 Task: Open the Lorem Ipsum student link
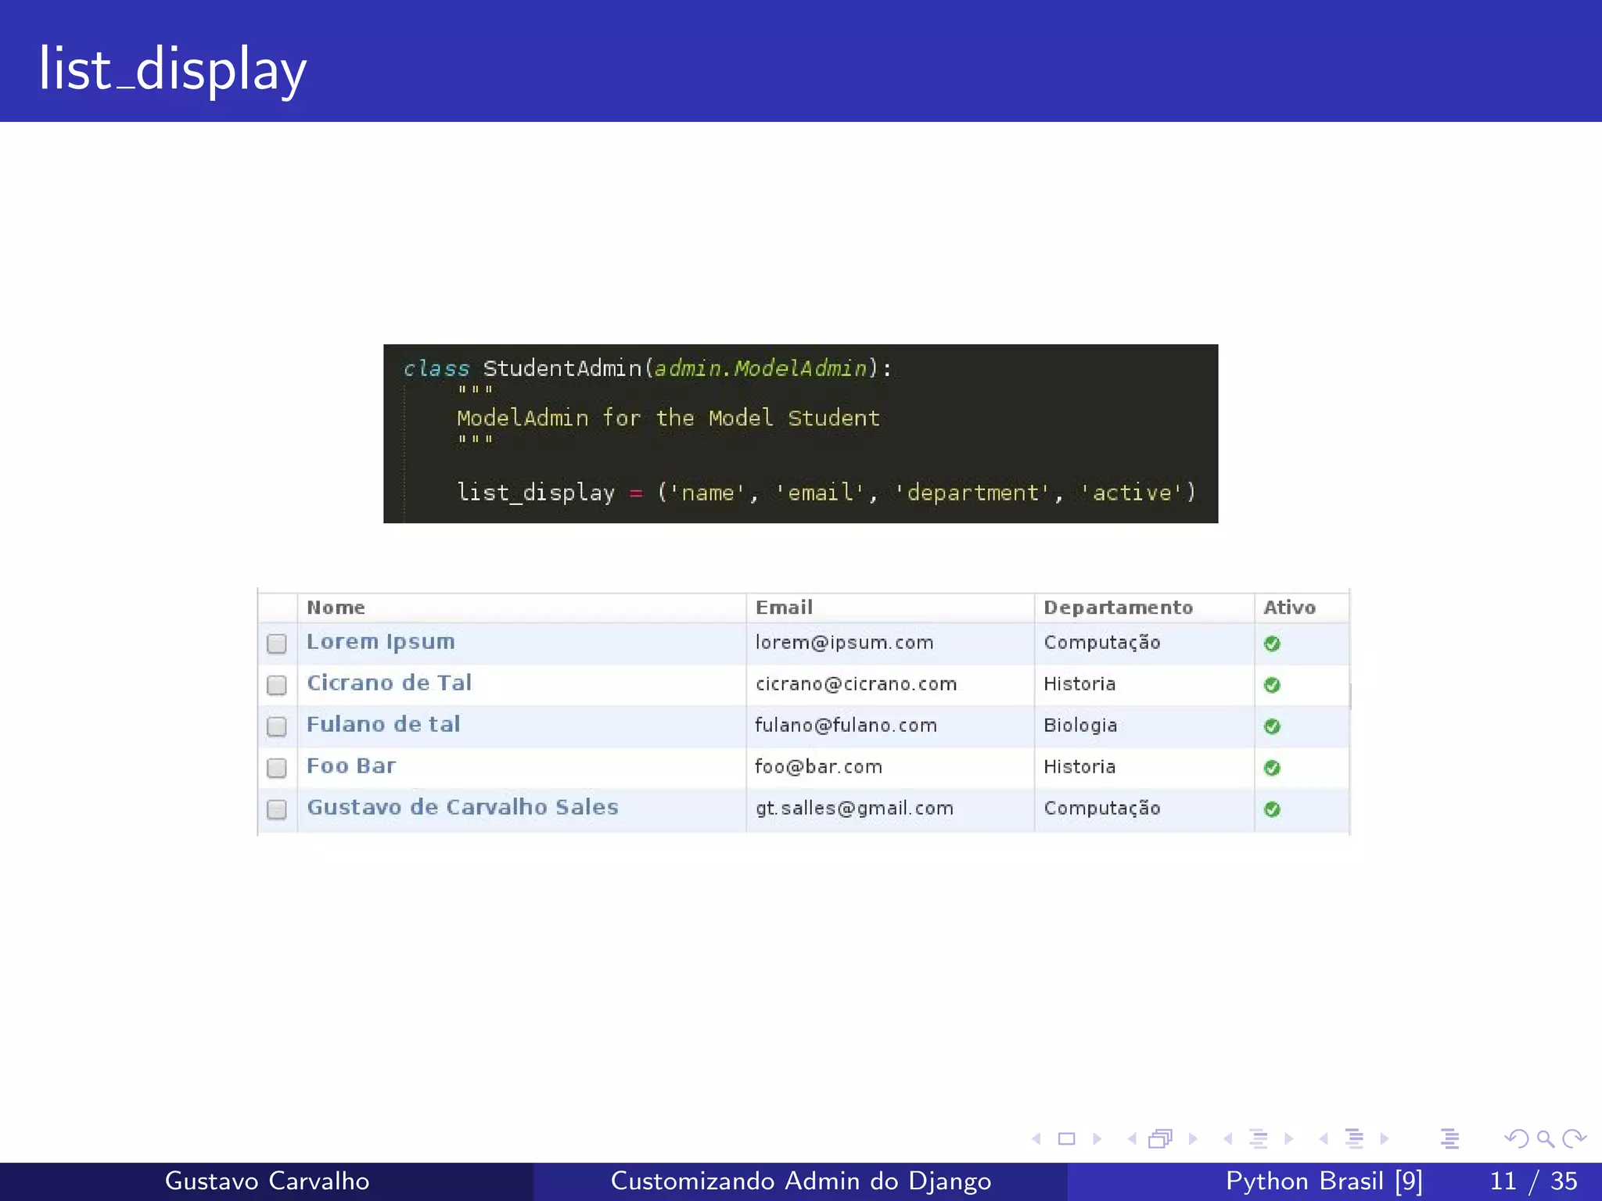[380, 642]
